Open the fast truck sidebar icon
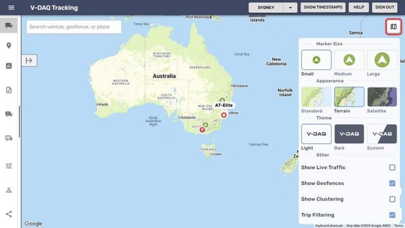The height and width of the screenshot is (228, 405). [9, 114]
